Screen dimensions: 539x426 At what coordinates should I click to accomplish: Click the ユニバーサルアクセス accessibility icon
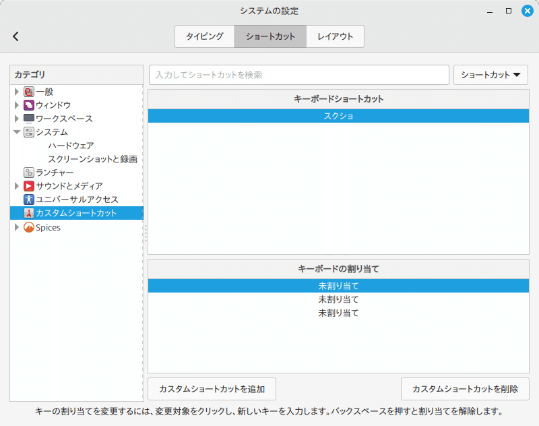29,200
